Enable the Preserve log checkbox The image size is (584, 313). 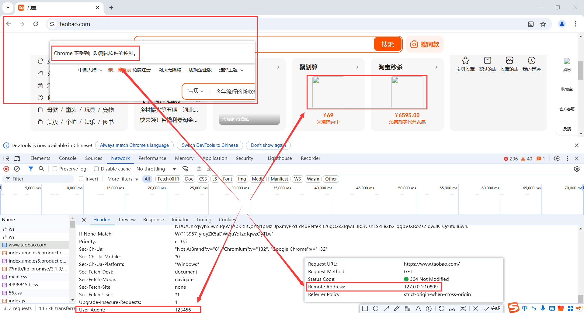tap(55, 169)
